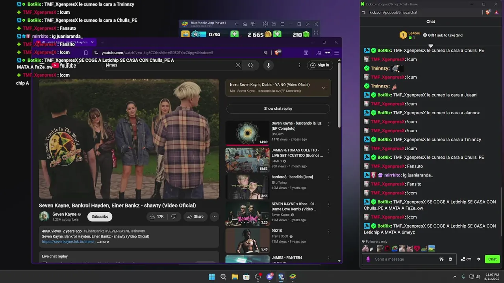Screen dimensions: 504x283
Task: Start YouTube voice search microphone
Action: 269,65
